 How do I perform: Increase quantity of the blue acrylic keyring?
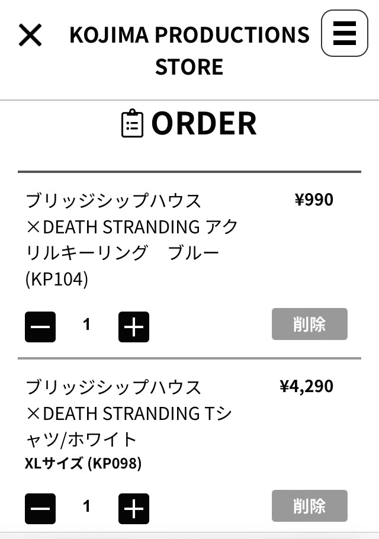coord(134,327)
